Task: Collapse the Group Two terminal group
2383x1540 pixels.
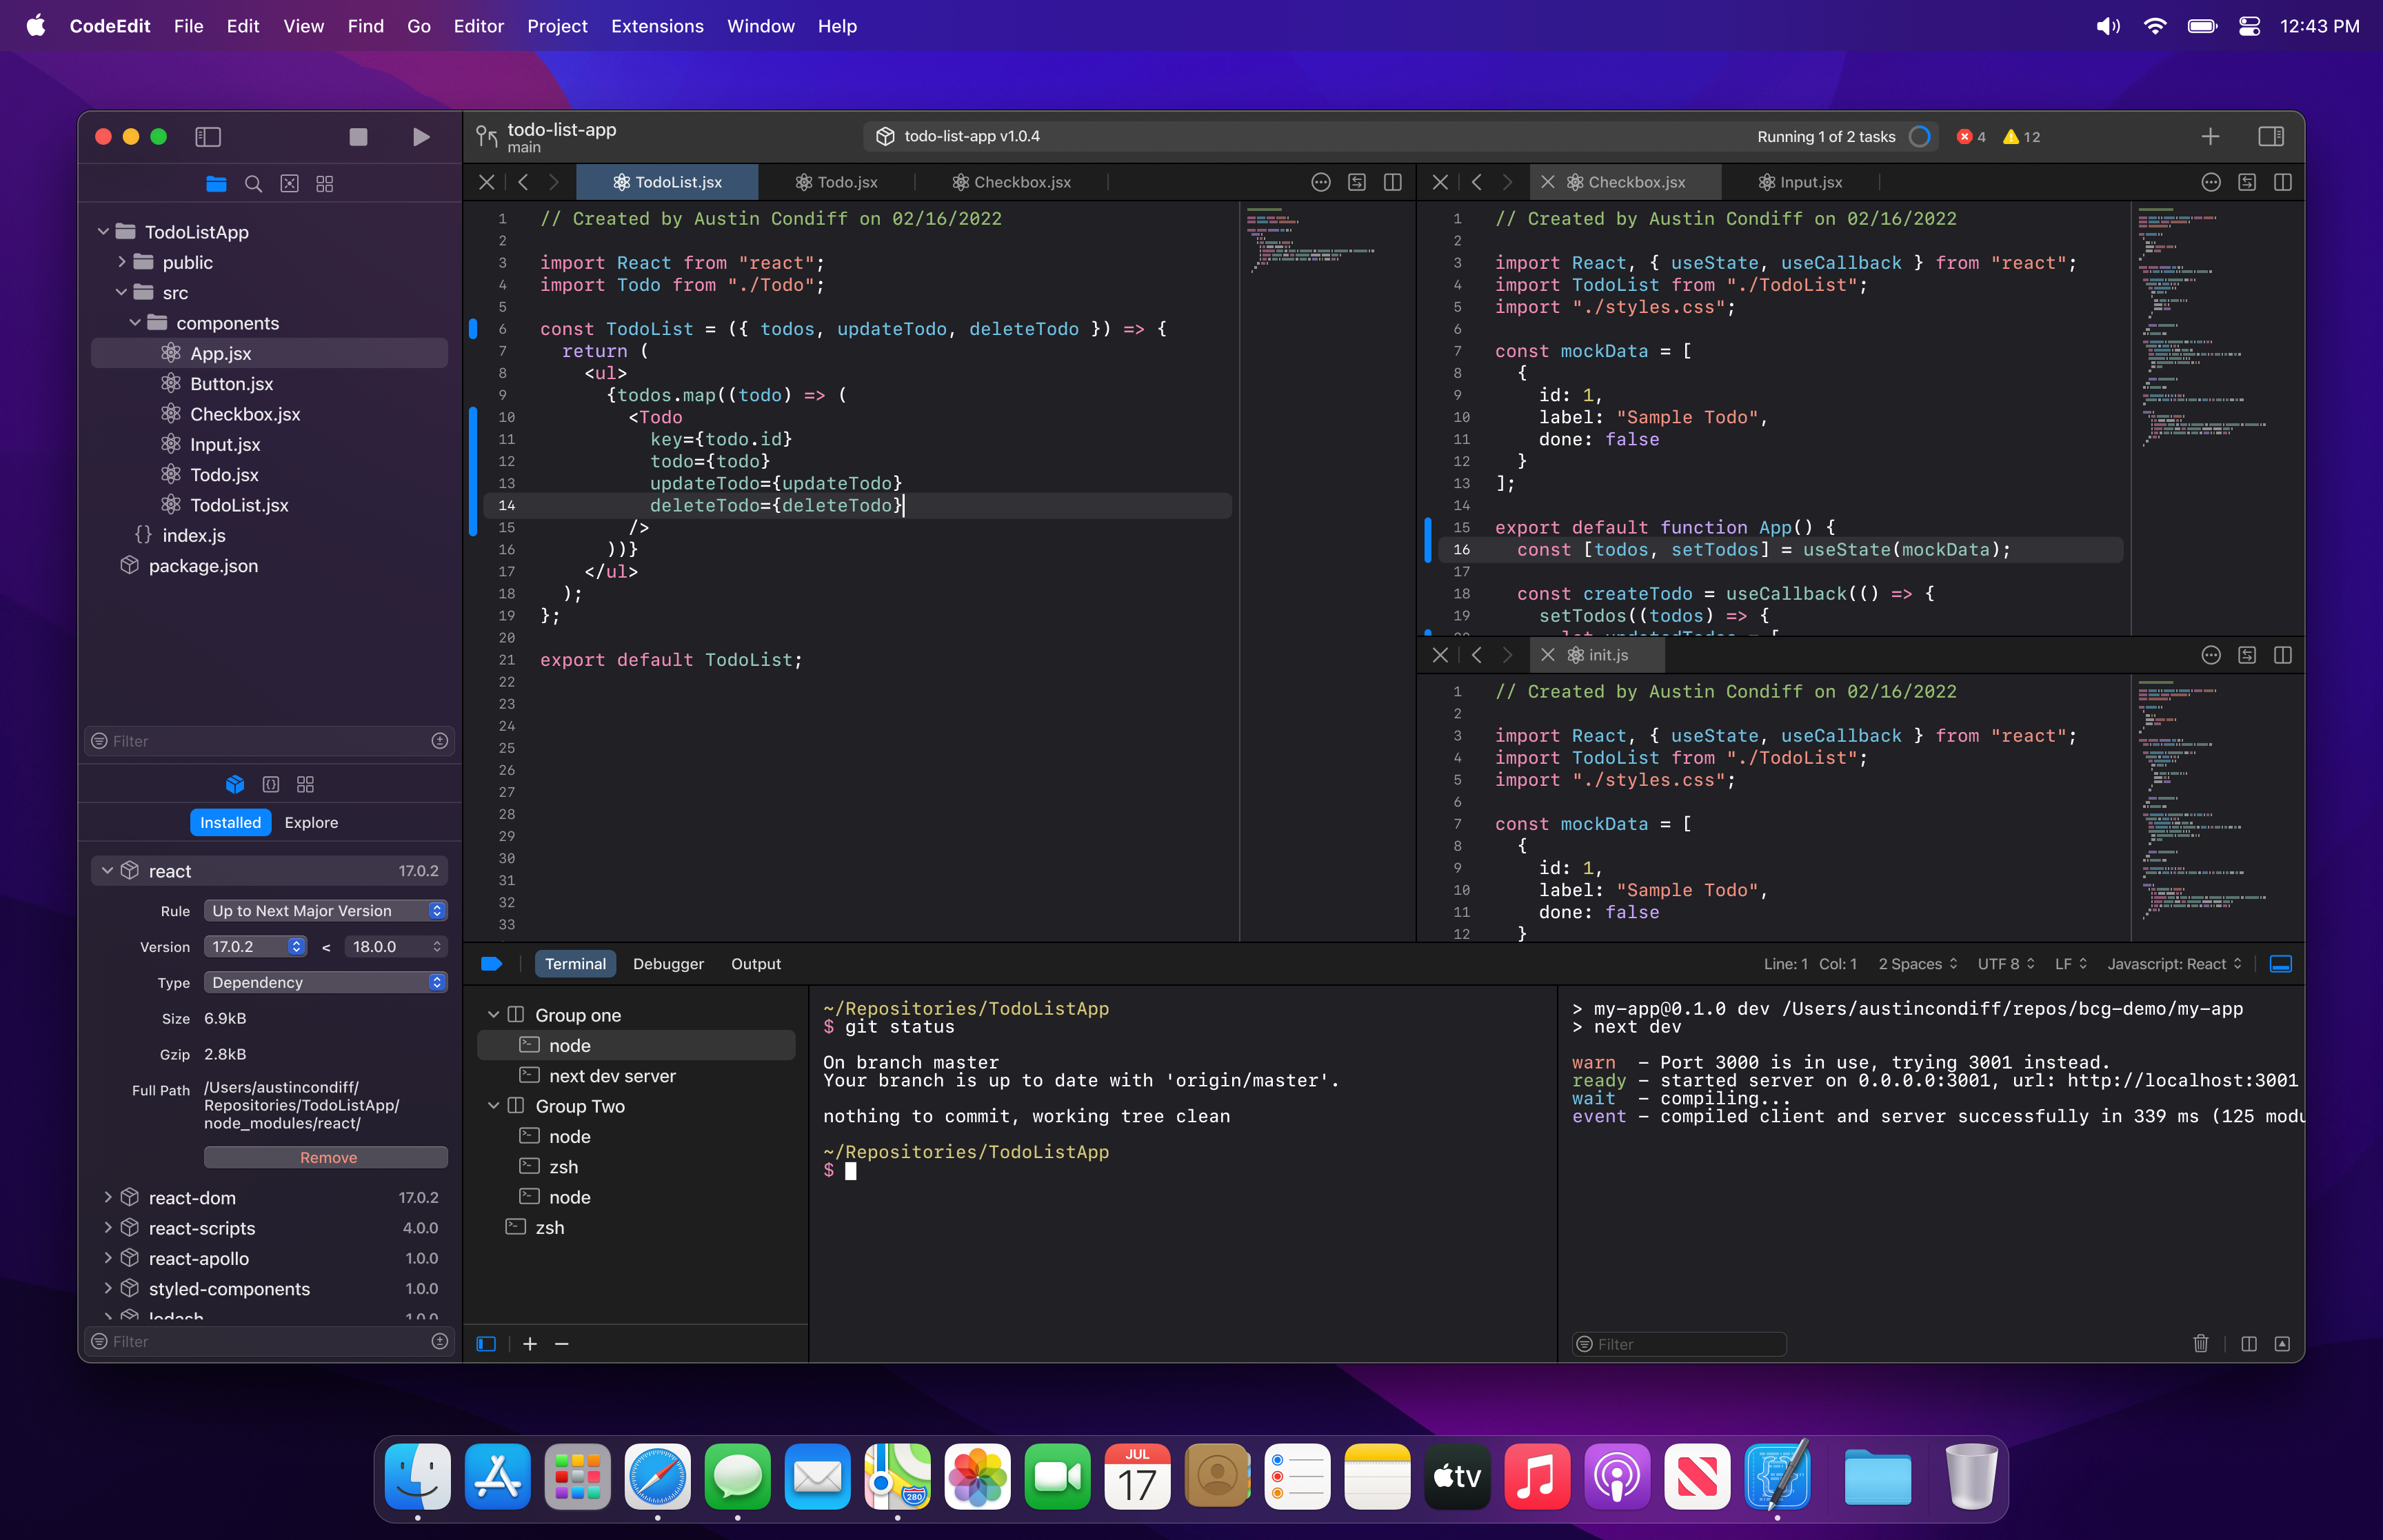Action: 494,1106
